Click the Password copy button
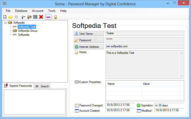The height and width of the screenshot is (119, 191). tap(89, 40)
